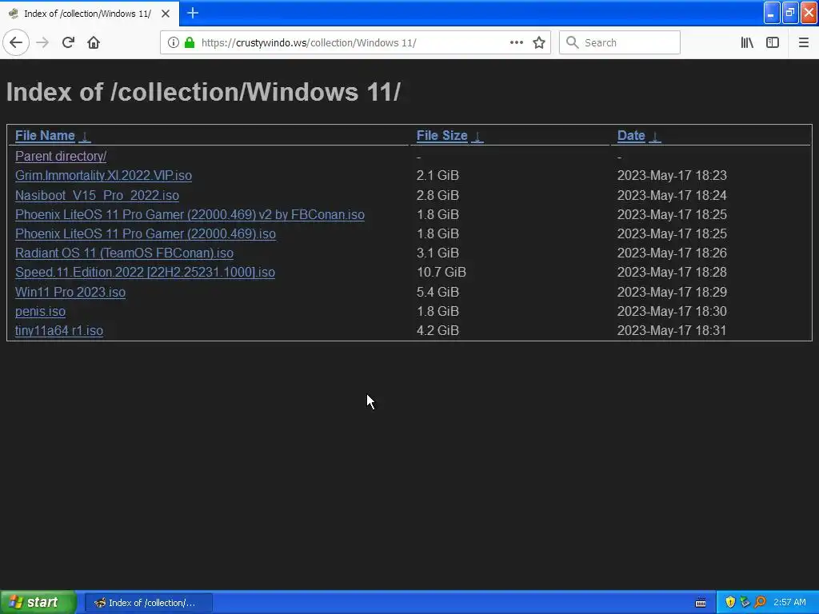The width and height of the screenshot is (819, 614).
Task: Click the 3.1 GiB file size cell
Action: tap(437, 253)
